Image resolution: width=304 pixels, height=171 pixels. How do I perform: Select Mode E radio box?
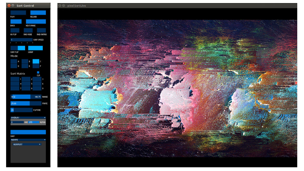click(25, 66)
